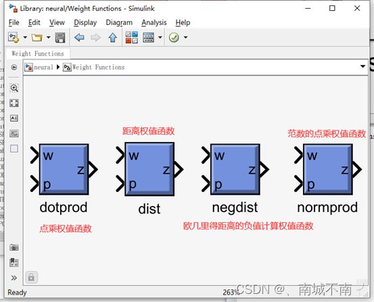Click the negdist block name label

[235, 207]
